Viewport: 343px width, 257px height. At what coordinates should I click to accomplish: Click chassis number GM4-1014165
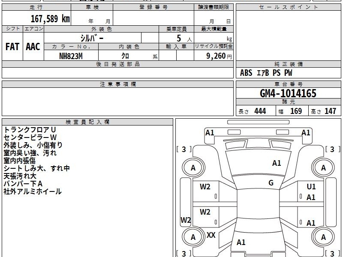(x=288, y=93)
